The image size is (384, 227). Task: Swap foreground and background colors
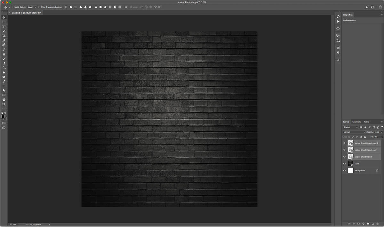[5, 113]
